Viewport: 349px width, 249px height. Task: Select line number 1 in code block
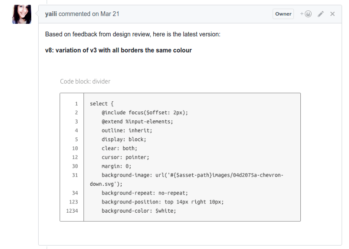coord(76,104)
